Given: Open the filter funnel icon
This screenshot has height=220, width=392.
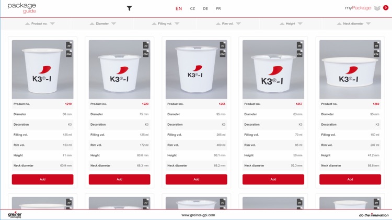Looking at the screenshot, I should 129,8.
